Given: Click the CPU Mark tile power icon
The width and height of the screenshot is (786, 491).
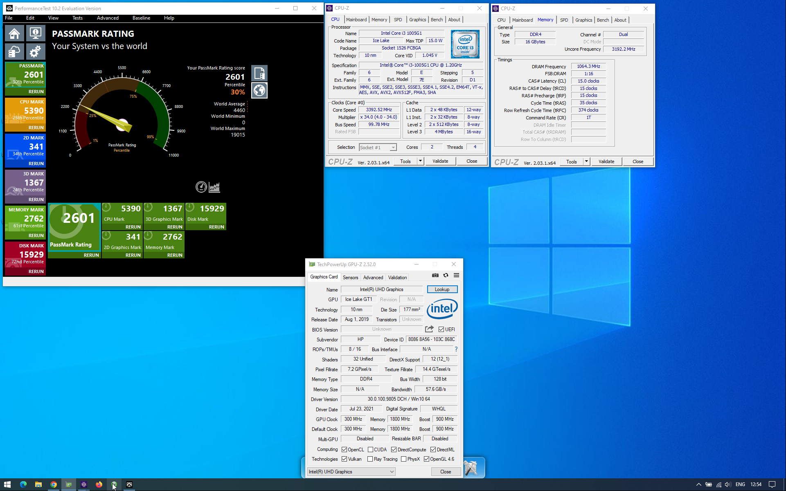Looking at the screenshot, I should click(x=106, y=208).
